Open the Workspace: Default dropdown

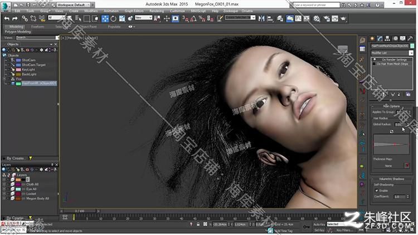[x=74, y=5]
